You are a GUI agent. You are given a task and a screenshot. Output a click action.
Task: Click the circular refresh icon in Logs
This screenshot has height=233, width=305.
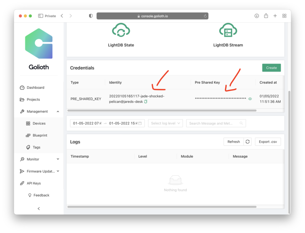pos(247,142)
